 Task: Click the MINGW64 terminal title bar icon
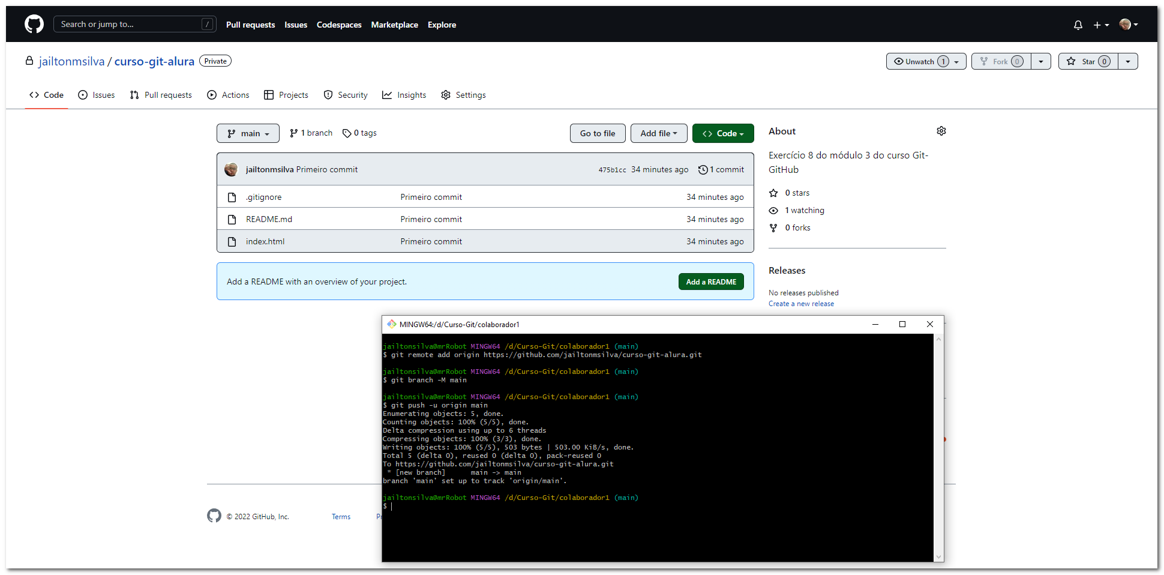[392, 324]
